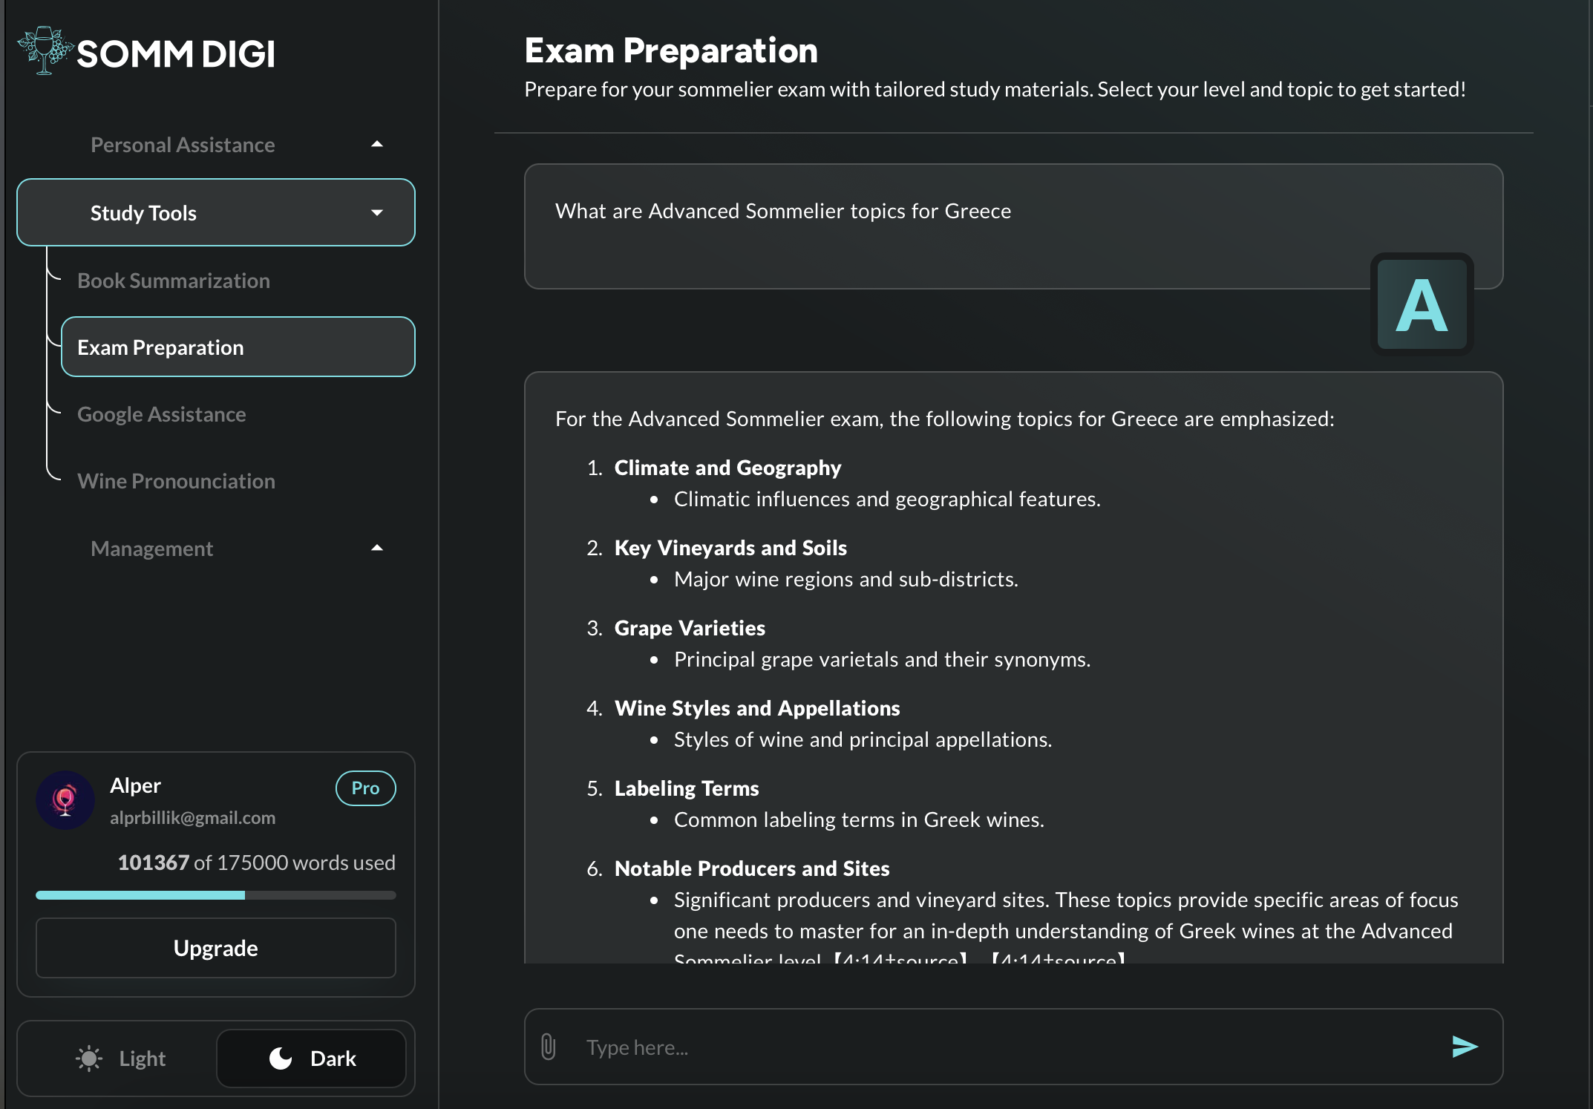The width and height of the screenshot is (1593, 1109).
Task: Expand the Management section arrow
Action: coord(377,549)
